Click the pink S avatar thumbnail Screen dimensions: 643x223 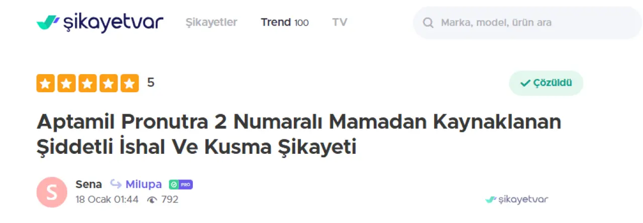(x=52, y=192)
